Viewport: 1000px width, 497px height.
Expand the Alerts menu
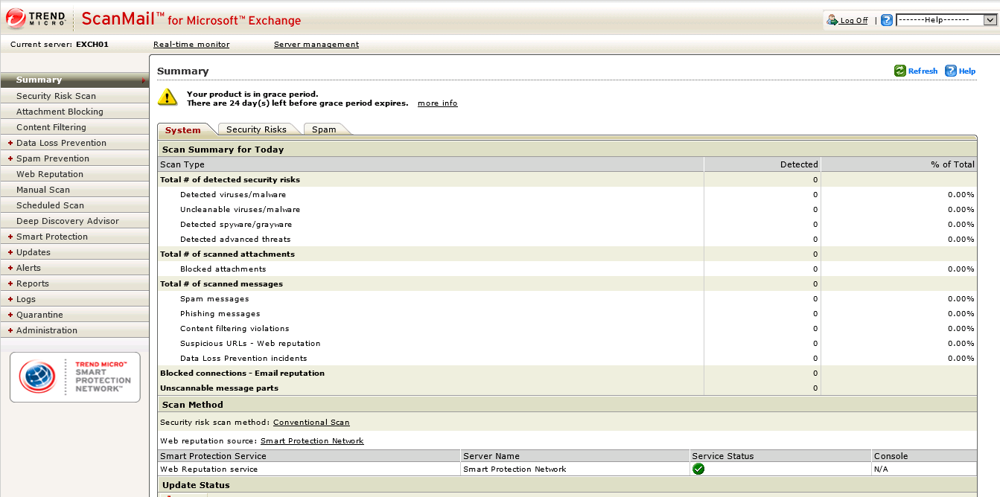point(10,268)
